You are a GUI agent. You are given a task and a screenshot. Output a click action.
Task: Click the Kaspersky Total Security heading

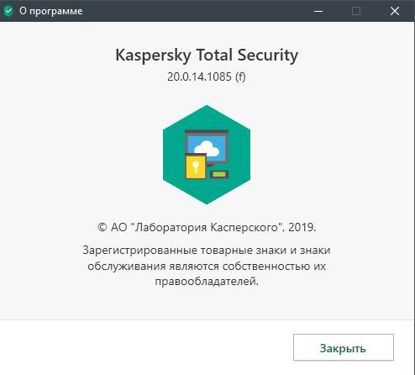pos(207,55)
